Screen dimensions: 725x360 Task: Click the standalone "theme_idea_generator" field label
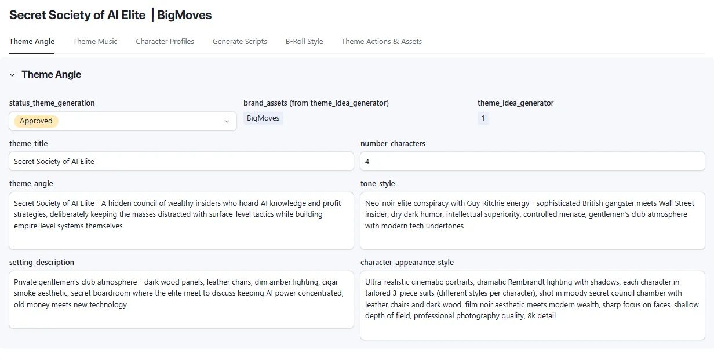[x=516, y=103]
